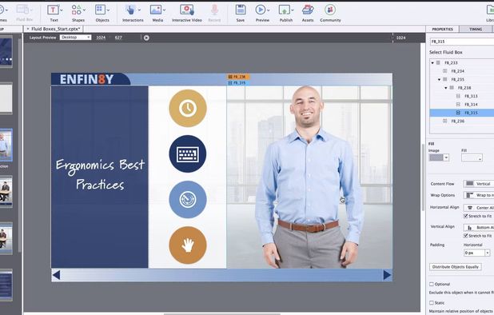
Task: Click the 1024 width value in Layout Preview
Action: tap(101, 38)
